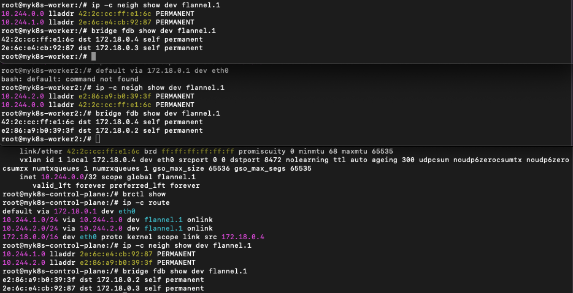Click MAC 2e:6c:e4:cb:92:87 in control-plane neigh output
This screenshot has height=293, width=573.
pos(116,254)
